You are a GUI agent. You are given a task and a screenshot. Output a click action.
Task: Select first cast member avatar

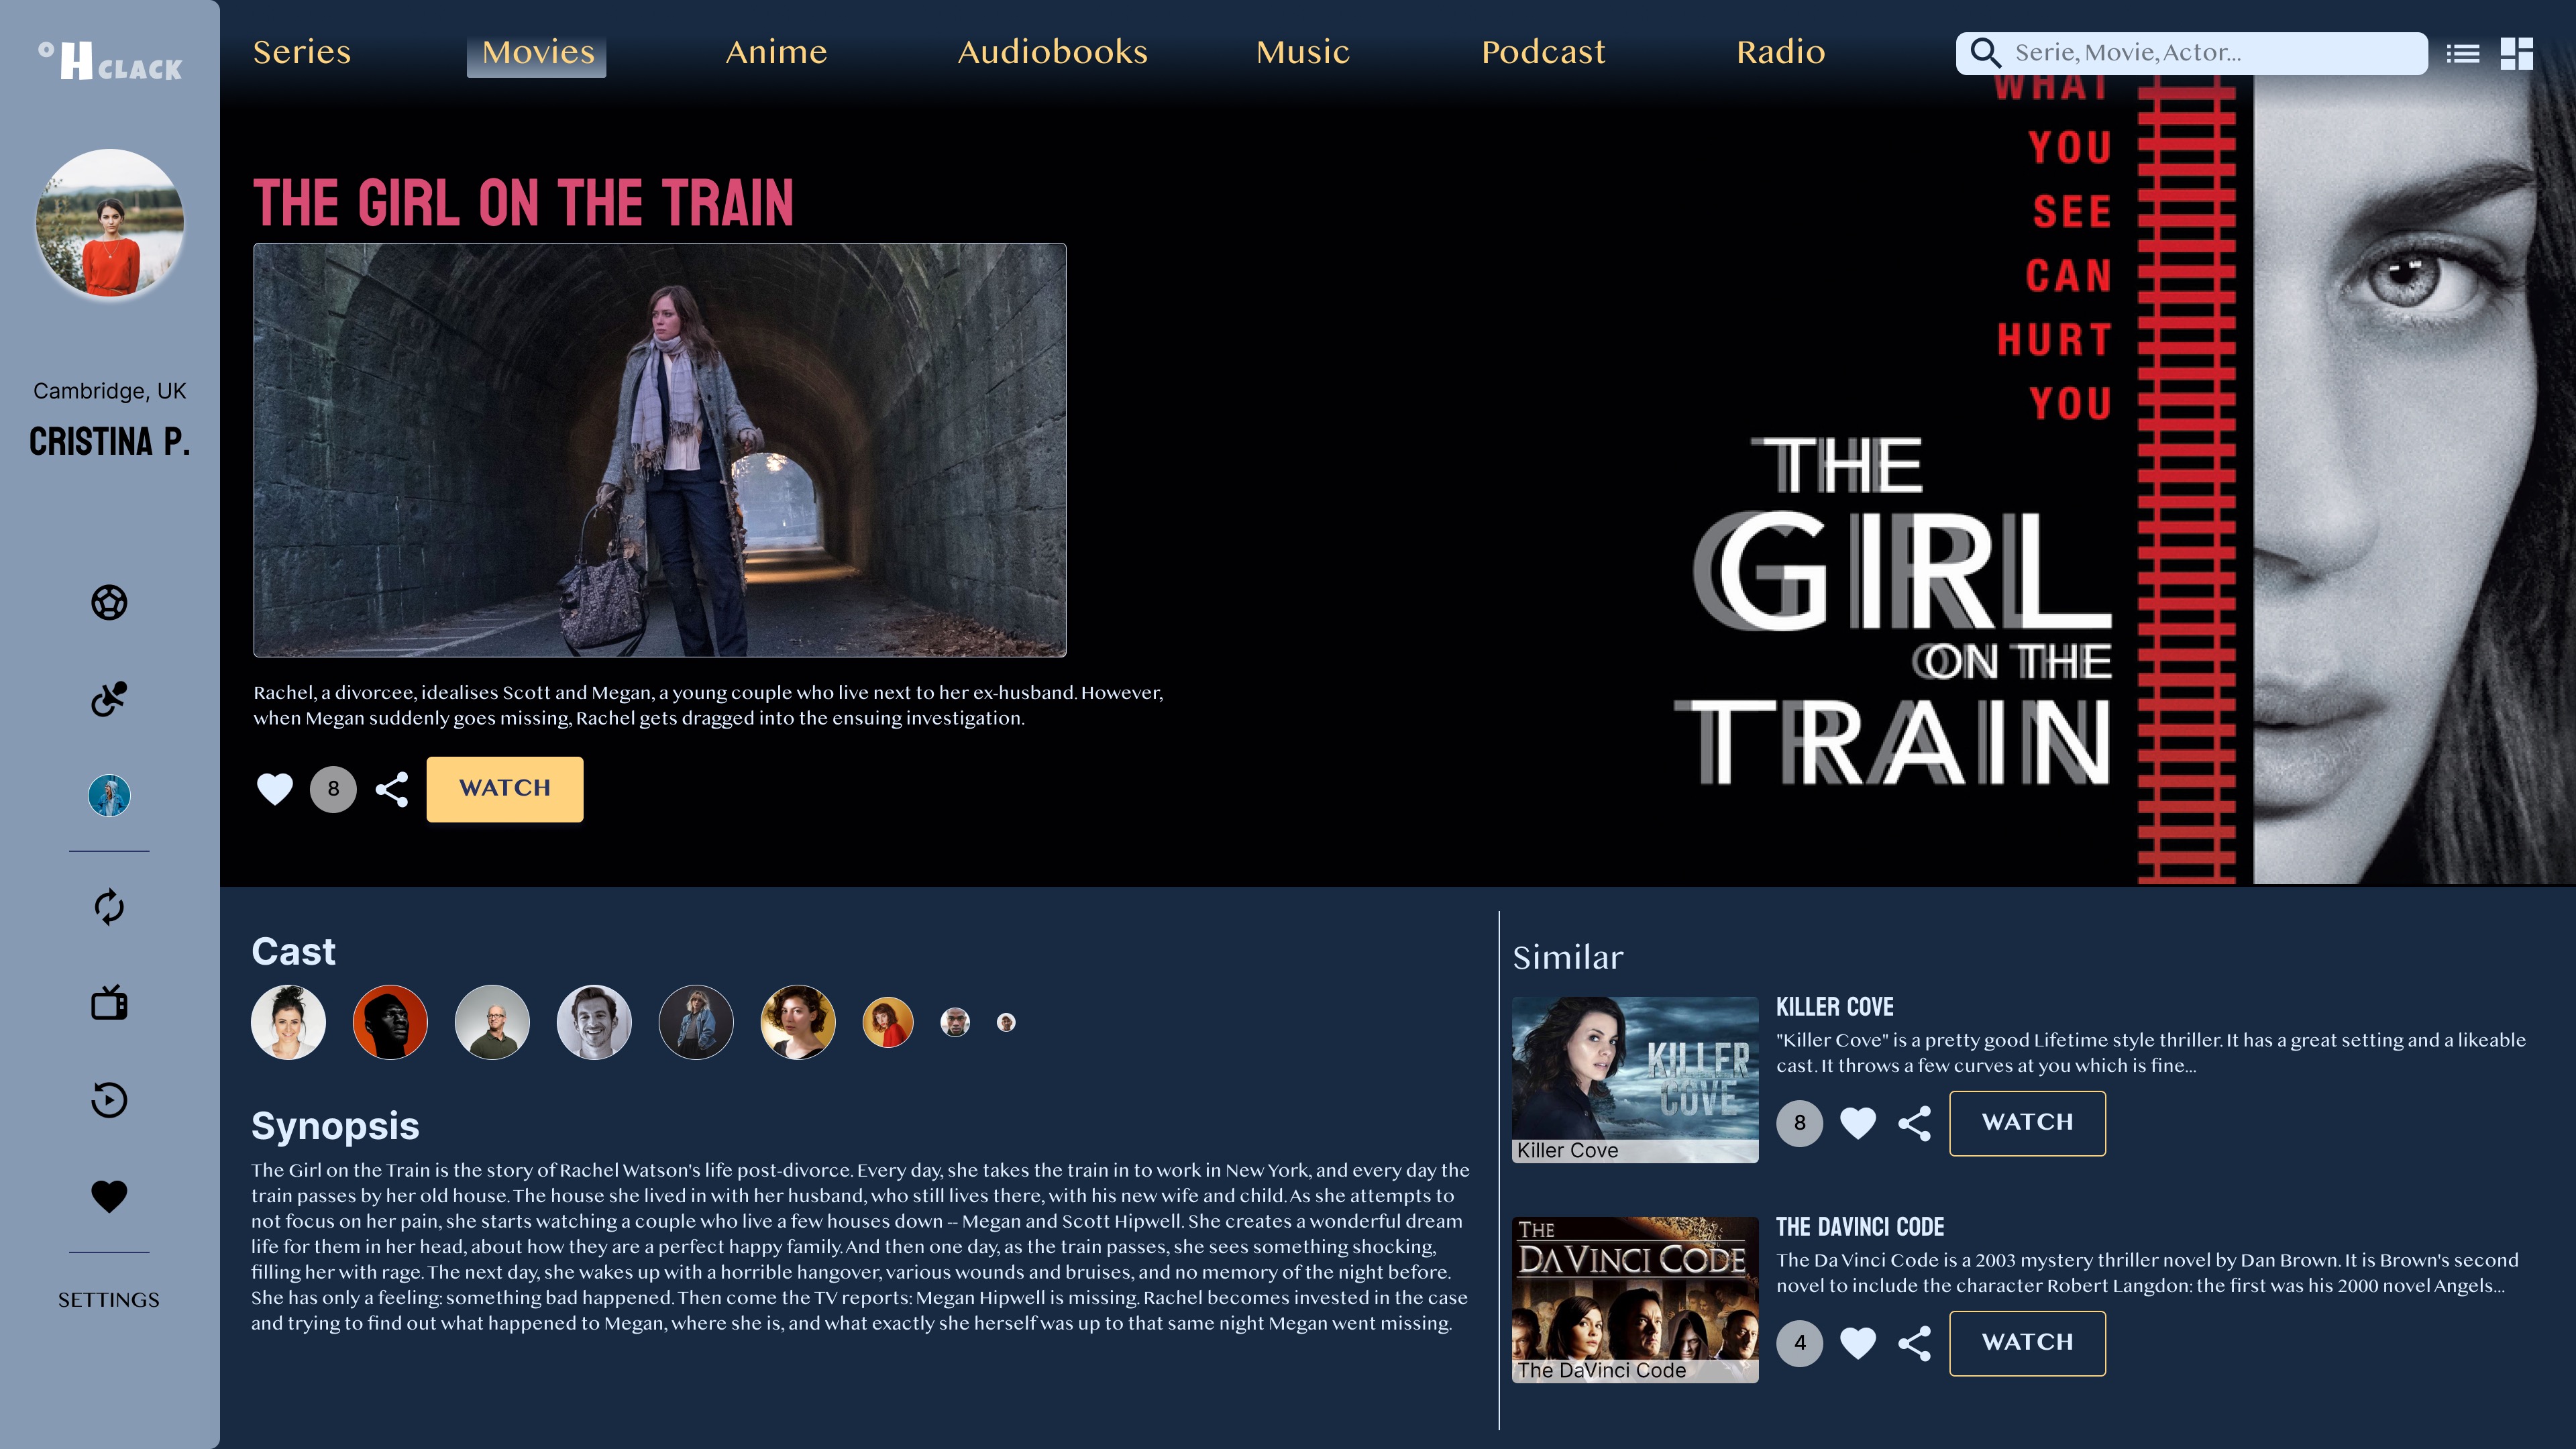point(288,1022)
